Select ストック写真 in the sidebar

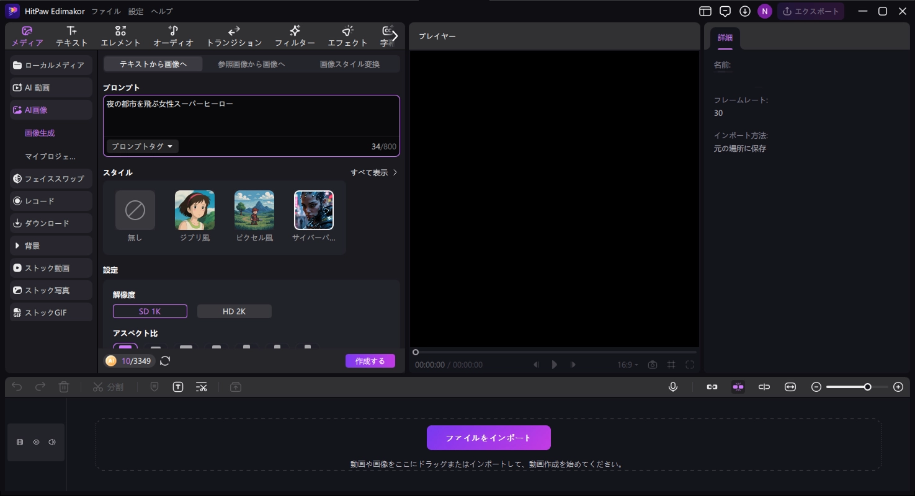51,290
